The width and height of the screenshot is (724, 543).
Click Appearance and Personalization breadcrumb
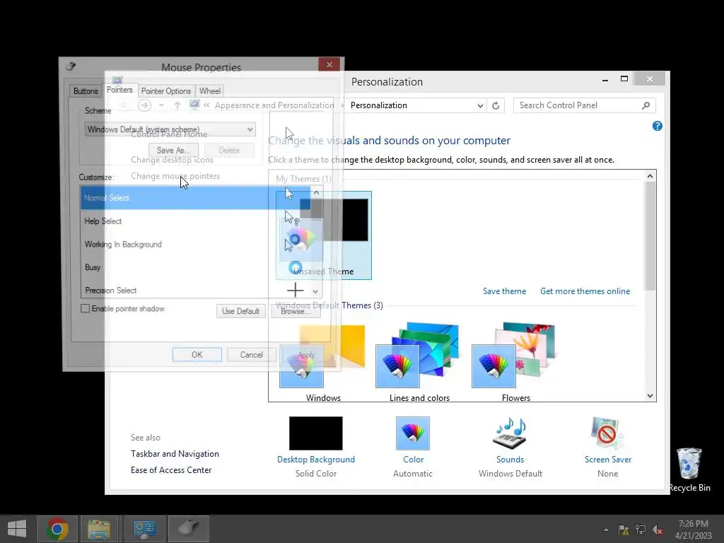274,105
